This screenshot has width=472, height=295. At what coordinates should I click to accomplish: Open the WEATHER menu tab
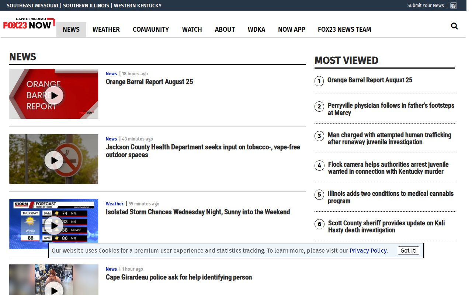[x=106, y=29]
